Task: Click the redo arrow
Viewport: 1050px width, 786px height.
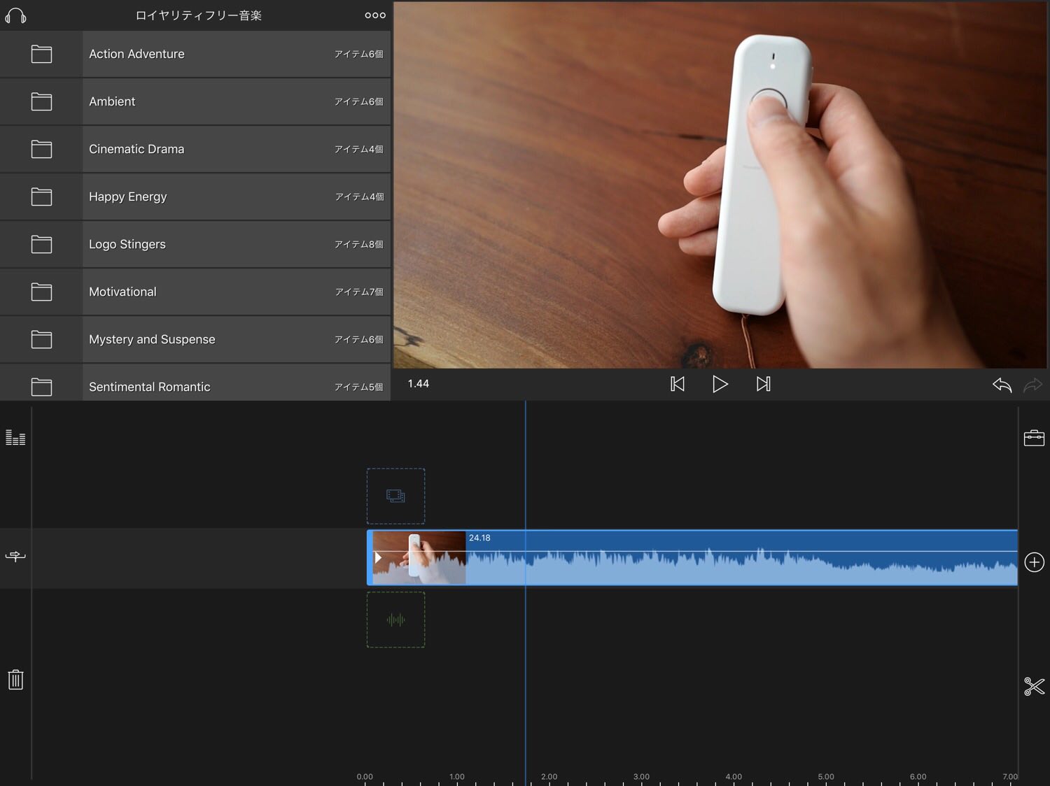Action: (x=1032, y=385)
